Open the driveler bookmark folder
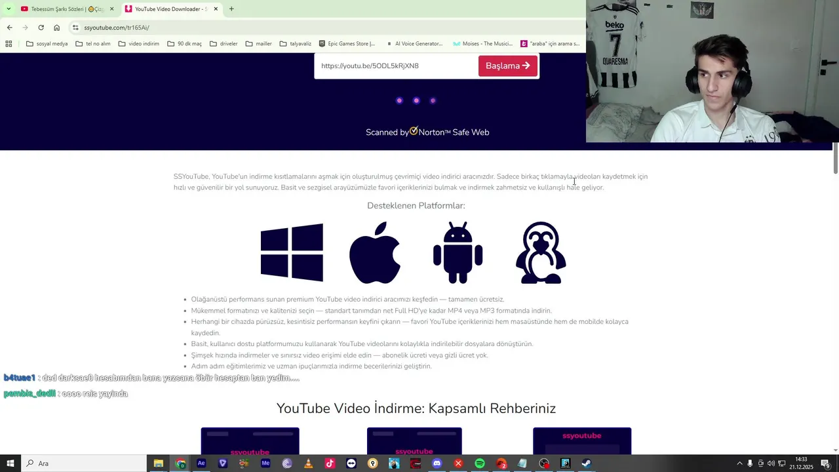Screen dimensions: 839x472 pyautogui.click(x=224, y=44)
